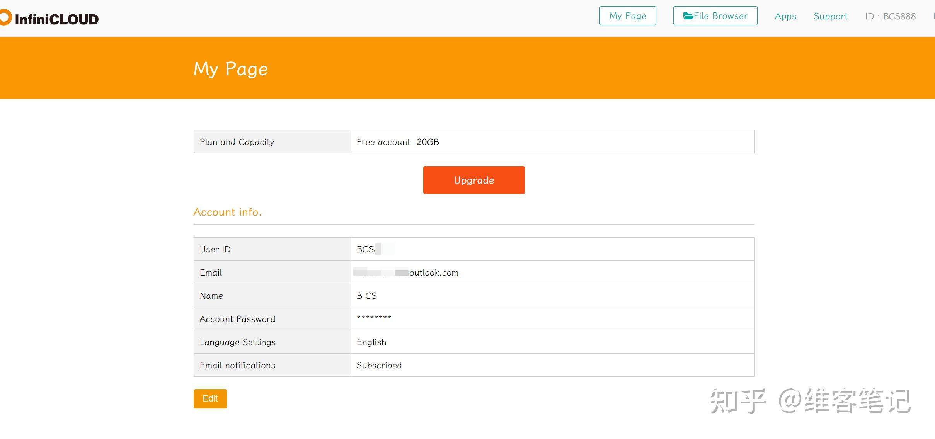Click the Free account 20GB value
Screen dimensions: 935x439
[x=397, y=142]
